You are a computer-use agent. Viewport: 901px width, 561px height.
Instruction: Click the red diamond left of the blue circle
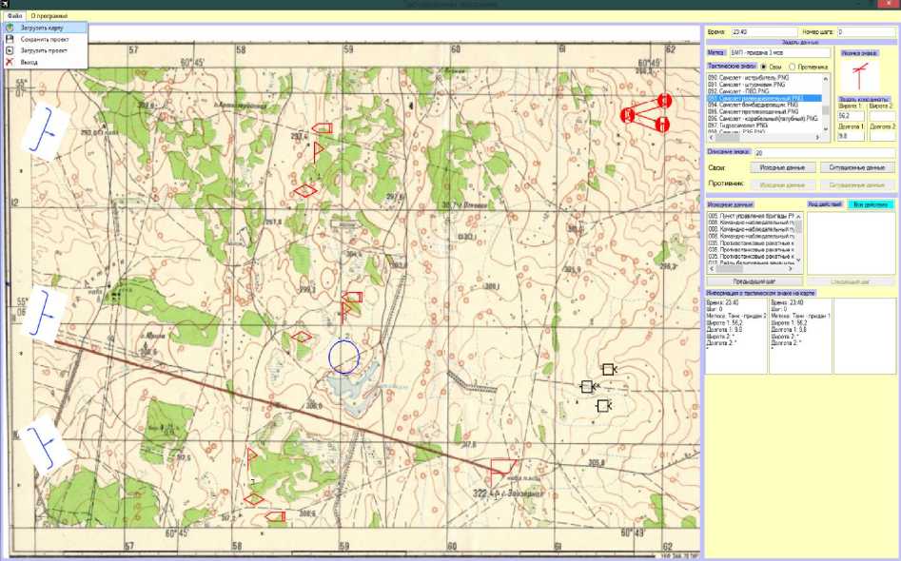[302, 337]
